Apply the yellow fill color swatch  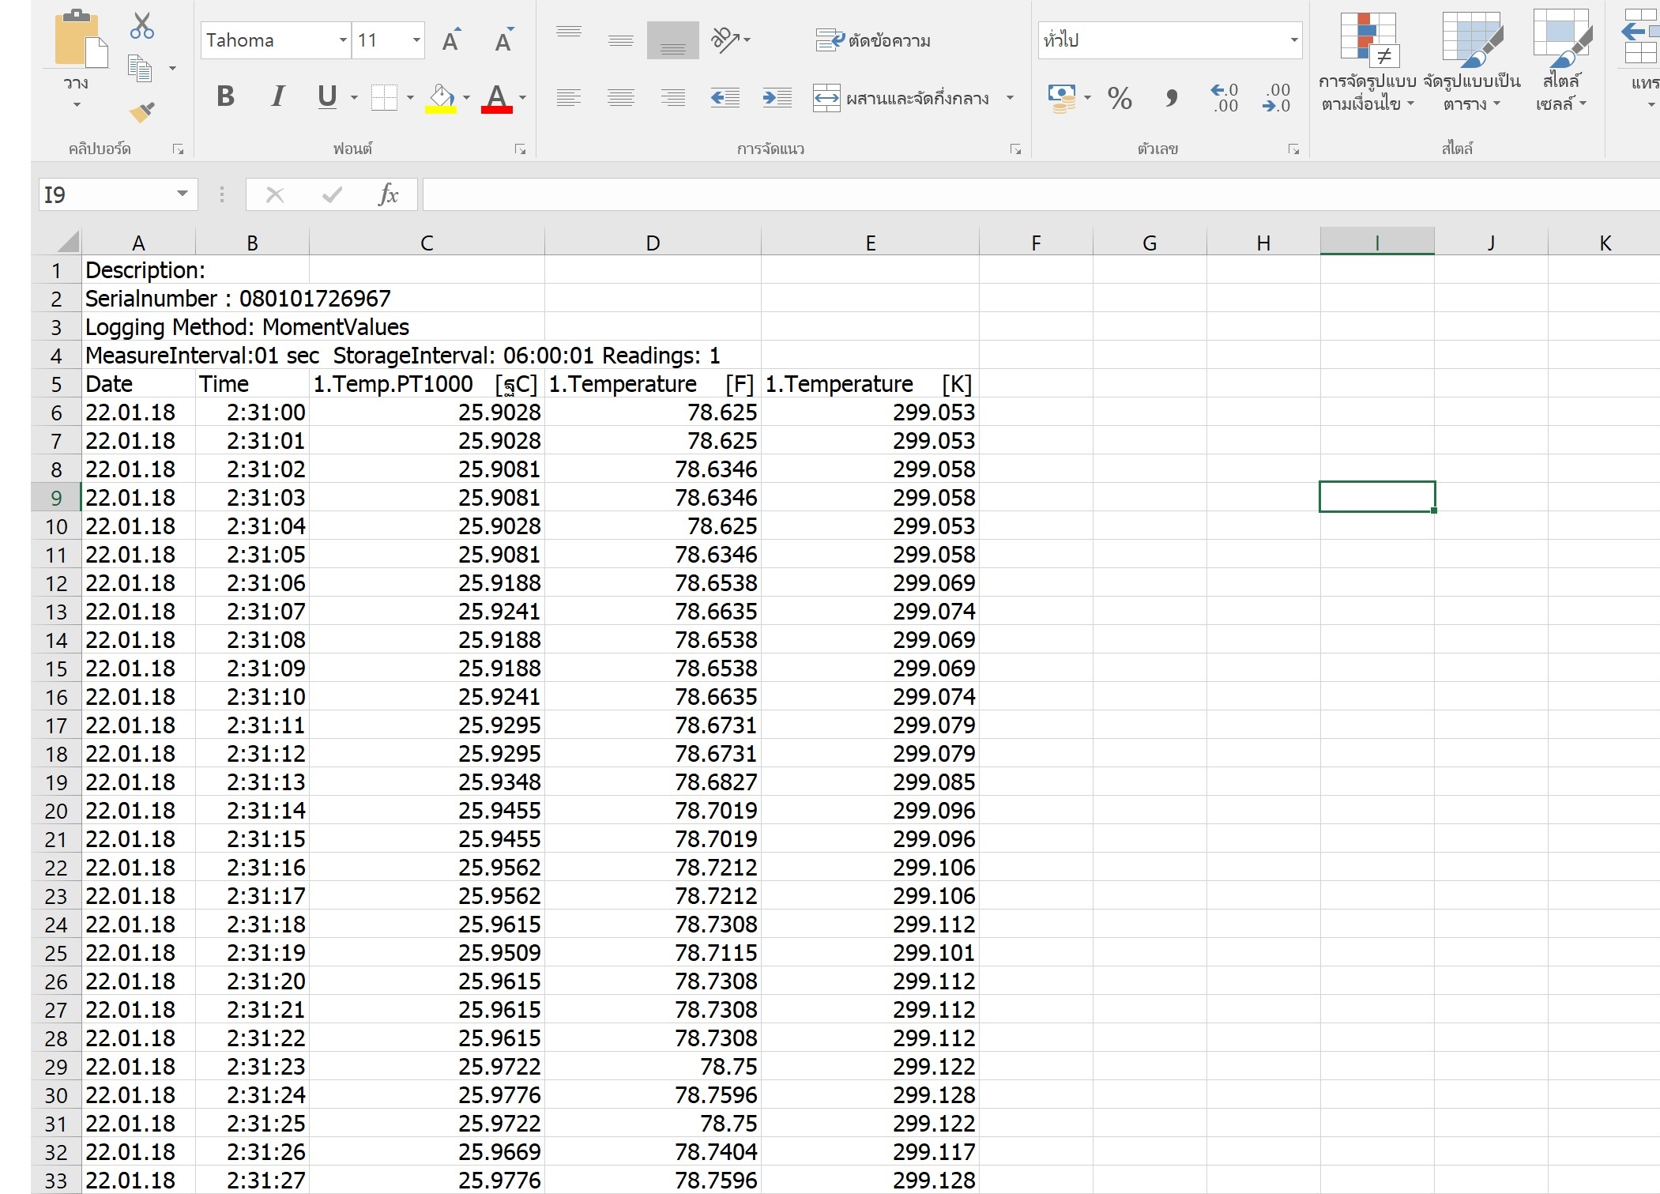(441, 99)
